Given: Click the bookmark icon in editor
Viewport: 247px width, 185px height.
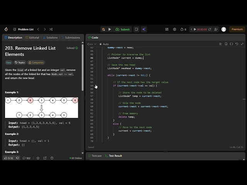Looking at the screenshot, I should point(226,44).
